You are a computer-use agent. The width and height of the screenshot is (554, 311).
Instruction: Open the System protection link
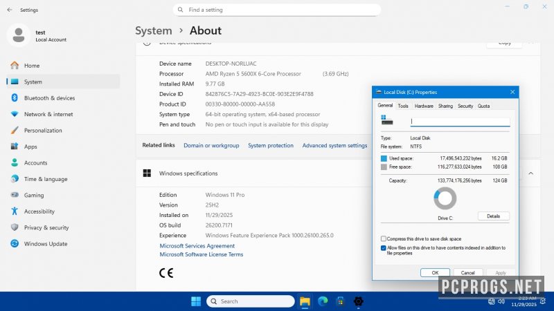pyautogui.click(x=271, y=145)
